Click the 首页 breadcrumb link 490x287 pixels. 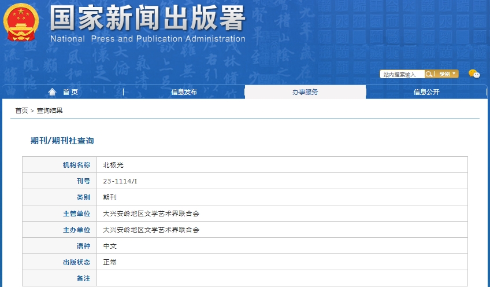tap(21, 111)
